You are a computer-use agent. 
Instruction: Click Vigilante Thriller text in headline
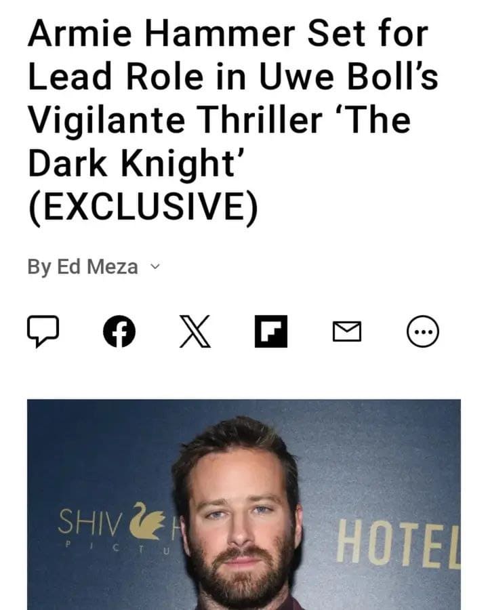tap(175, 120)
